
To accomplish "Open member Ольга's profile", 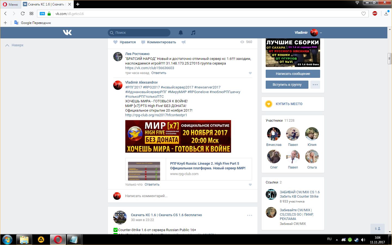I will coord(312,159).
